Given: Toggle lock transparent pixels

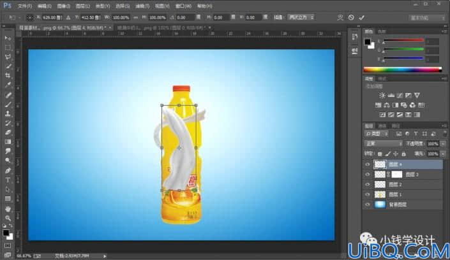Looking at the screenshot, I should 380,154.
